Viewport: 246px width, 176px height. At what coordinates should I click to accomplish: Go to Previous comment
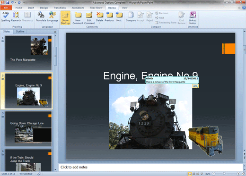tap(109, 17)
